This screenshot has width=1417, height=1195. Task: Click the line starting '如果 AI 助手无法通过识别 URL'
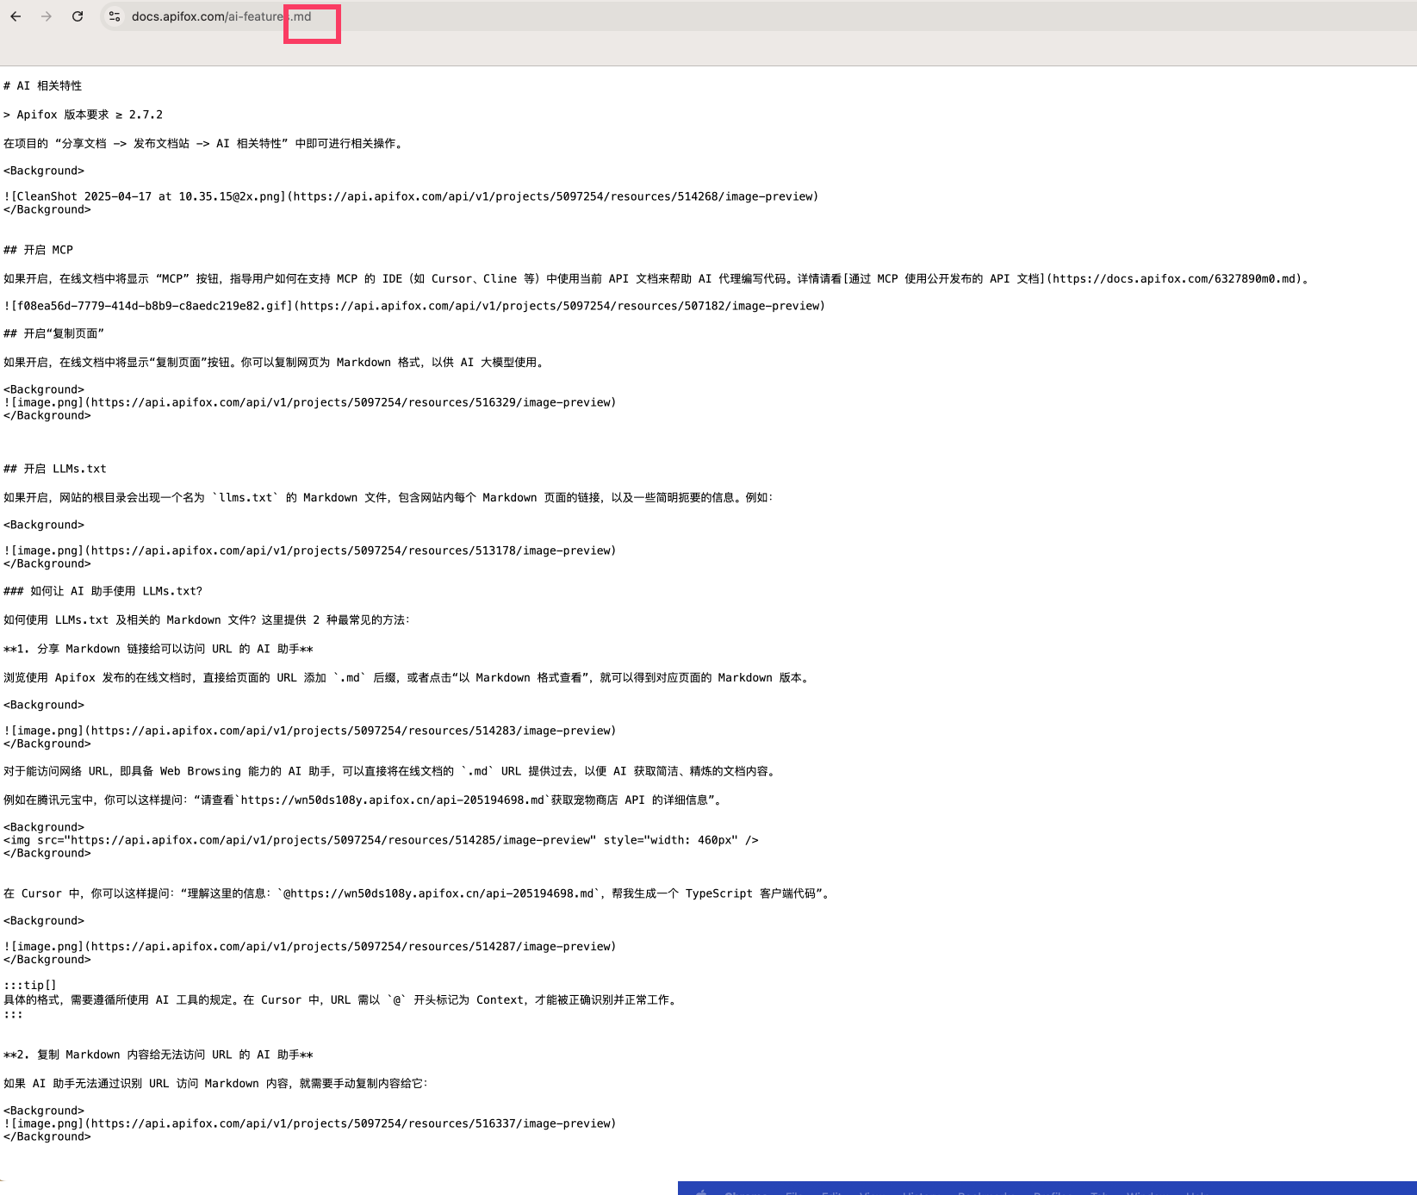216,1084
